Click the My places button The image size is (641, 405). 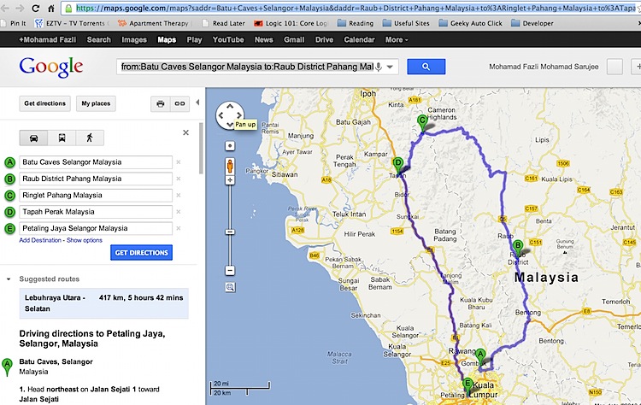pyautogui.click(x=96, y=103)
